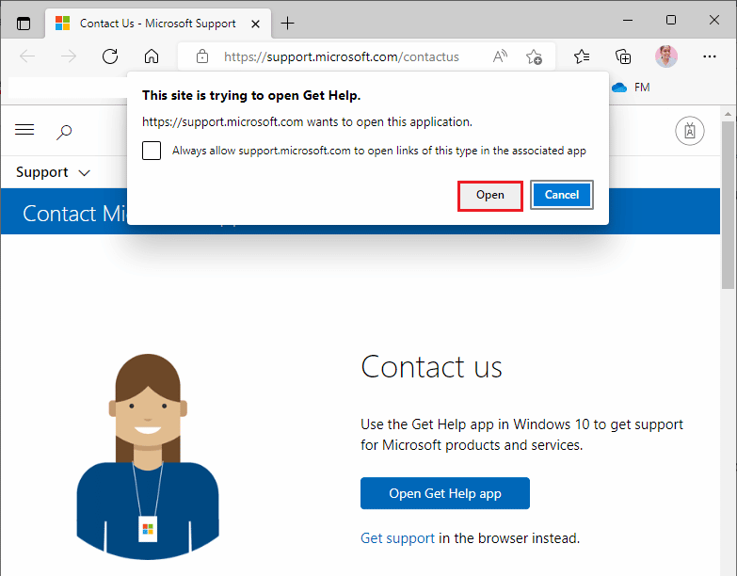Click the scrollbar up arrow
The image size is (737, 576).
click(x=728, y=114)
